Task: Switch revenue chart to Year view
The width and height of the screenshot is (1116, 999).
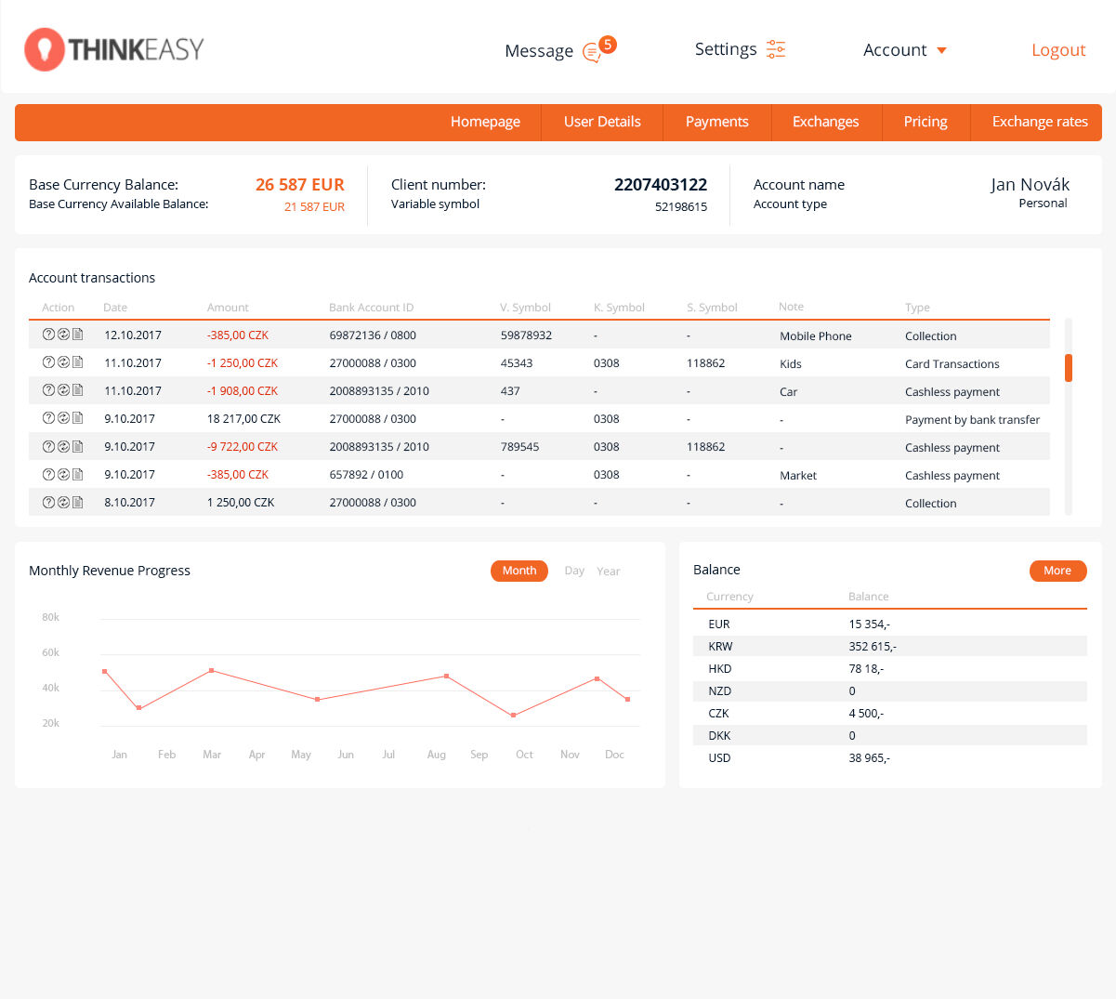Action: click(609, 572)
